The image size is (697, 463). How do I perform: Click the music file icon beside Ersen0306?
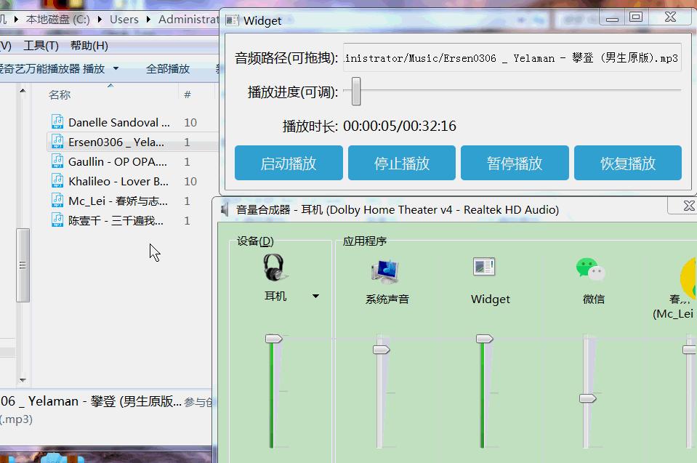point(57,142)
